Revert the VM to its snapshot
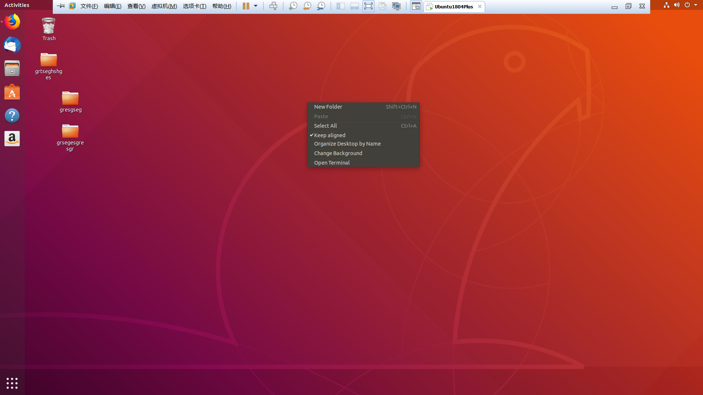Image resolution: width=703 pixels, height=395 pixels. coord(307,6)
